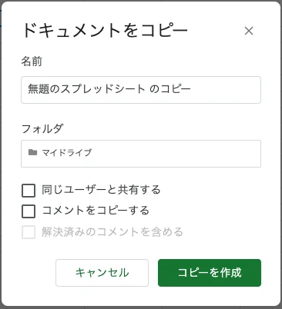This screenshot has width=282, height=309.
Task: Enable the 同じユーザーと共有する checkbox
Action: (29, 191)
